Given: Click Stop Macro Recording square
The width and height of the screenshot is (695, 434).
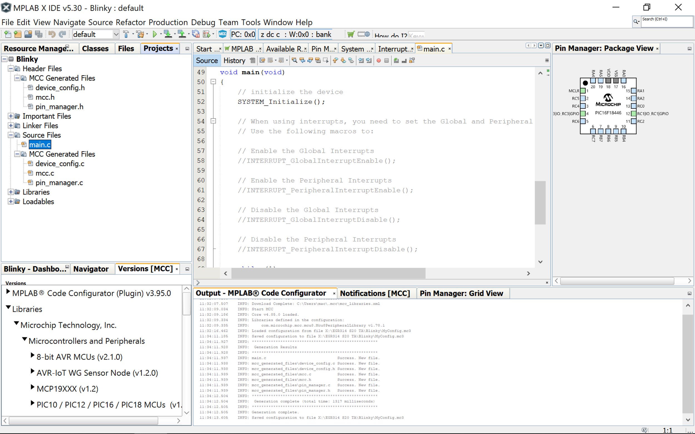Looking at the screenshot, I should (x=386, y=61).
